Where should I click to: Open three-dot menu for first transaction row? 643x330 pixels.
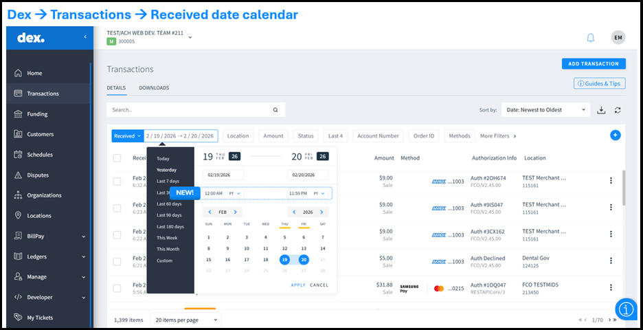[x=610, y=181]
